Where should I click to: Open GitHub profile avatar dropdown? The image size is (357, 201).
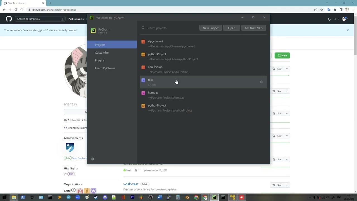pyautogui.click(x=345, y=19)
